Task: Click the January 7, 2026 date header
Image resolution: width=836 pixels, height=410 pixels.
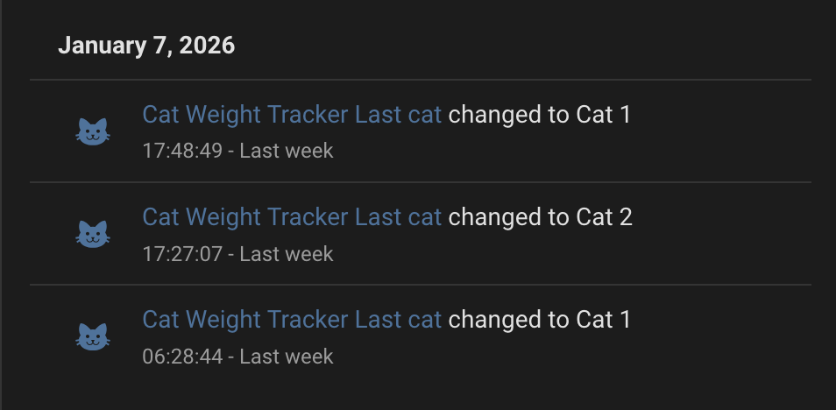Action: click(x=146, y=46)
